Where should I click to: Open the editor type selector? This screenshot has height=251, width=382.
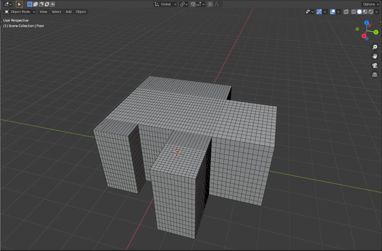tap(8, 4)
